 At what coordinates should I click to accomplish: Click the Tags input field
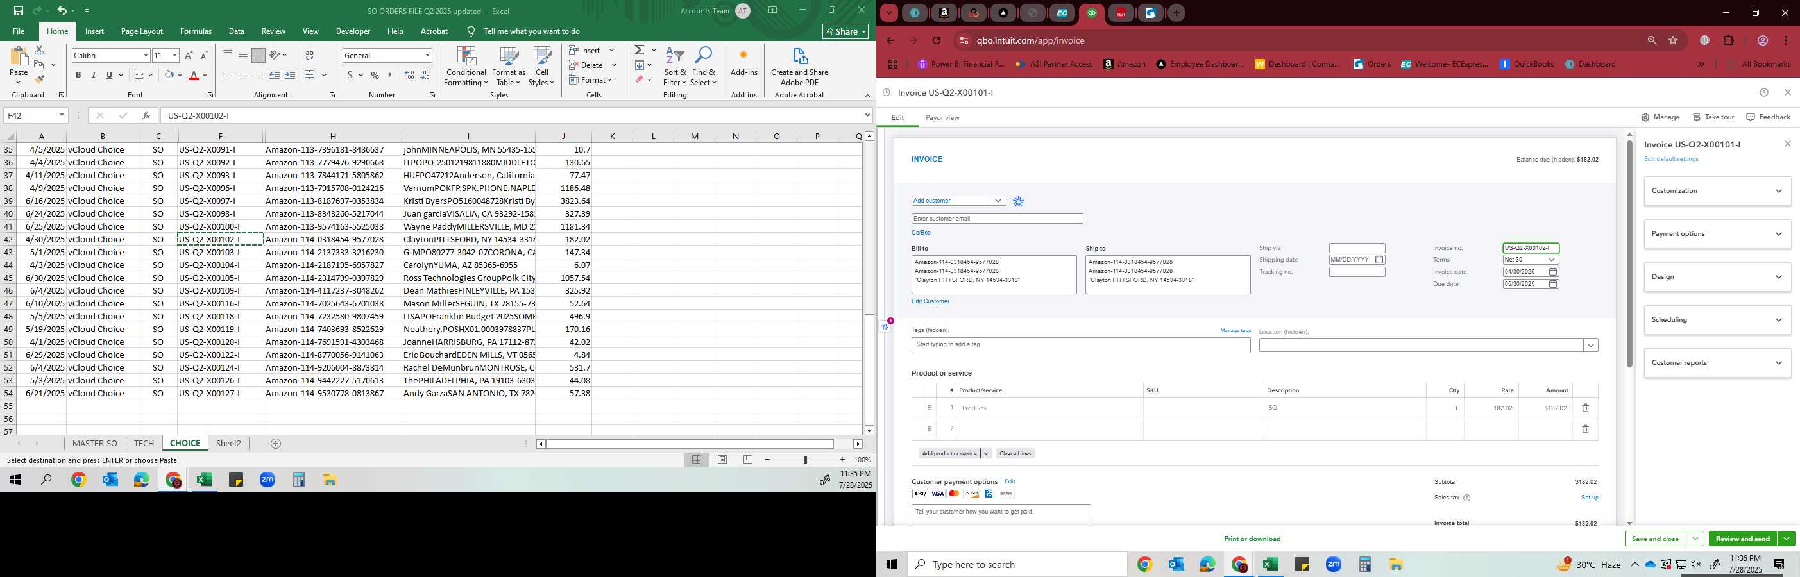[1080, 345]
